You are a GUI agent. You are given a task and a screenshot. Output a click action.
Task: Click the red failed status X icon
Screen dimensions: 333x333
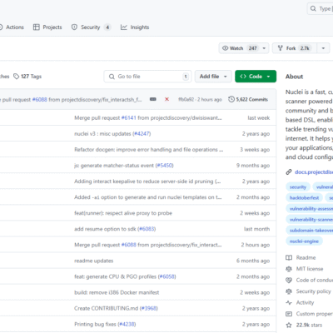click(166, 99)
